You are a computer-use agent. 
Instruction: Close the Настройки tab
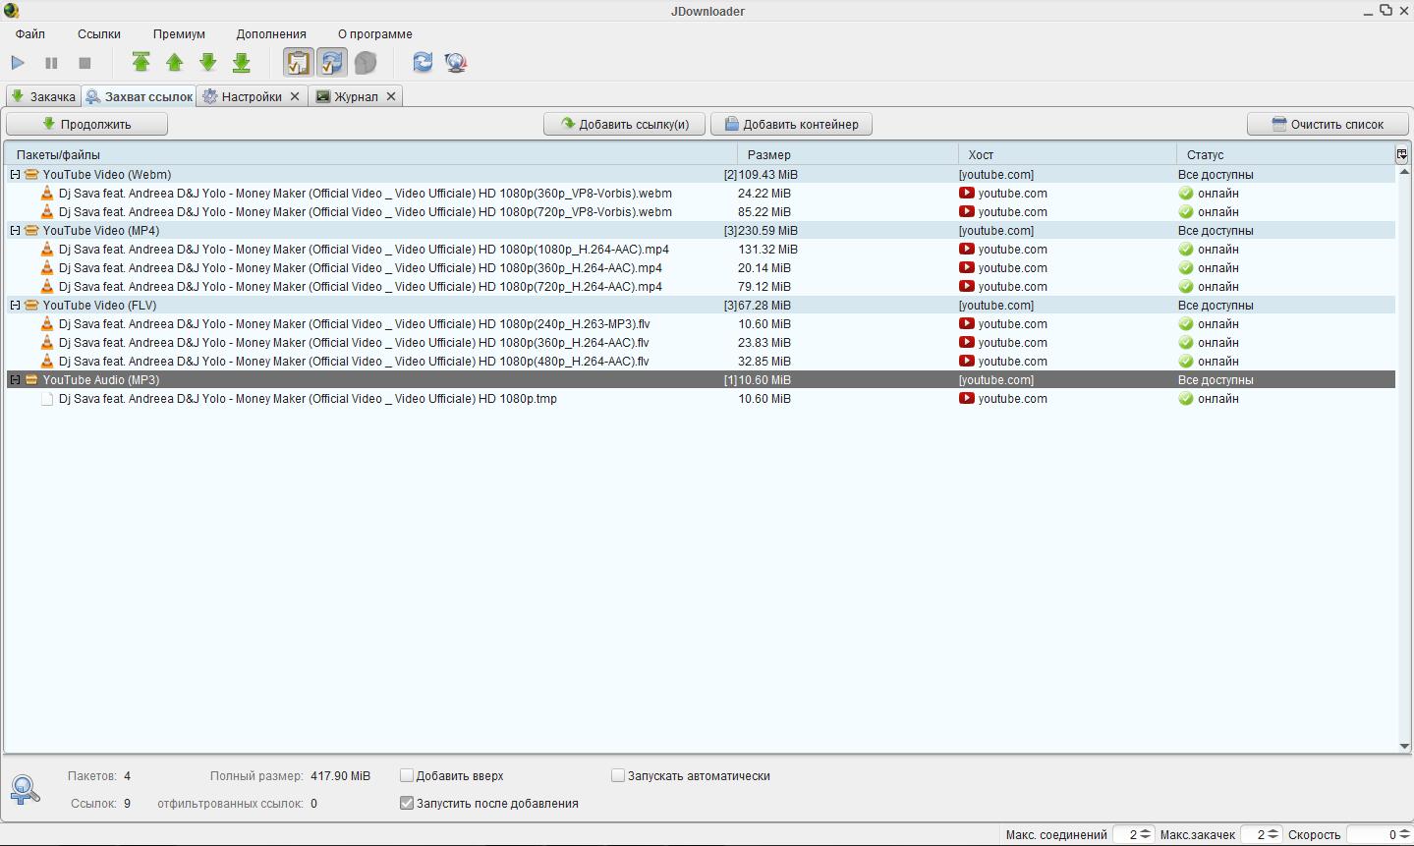point(295,96)
